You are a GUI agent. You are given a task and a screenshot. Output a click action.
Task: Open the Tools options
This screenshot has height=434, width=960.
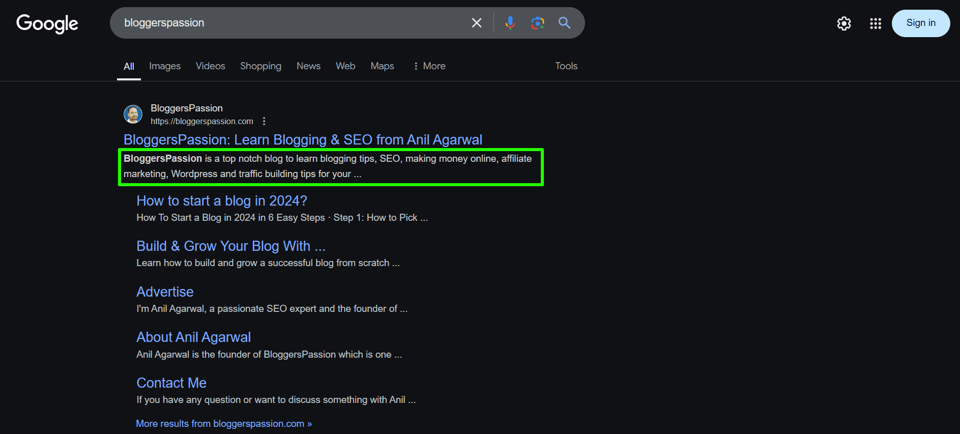[x=566, y=66]
